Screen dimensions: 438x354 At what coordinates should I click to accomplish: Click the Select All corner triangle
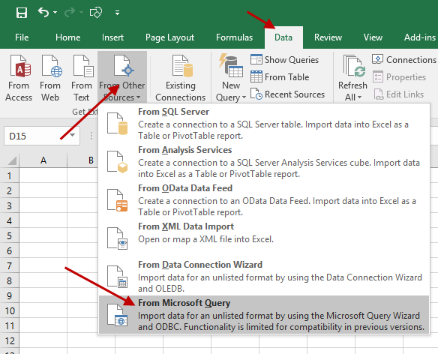click(x=11, y=160)
